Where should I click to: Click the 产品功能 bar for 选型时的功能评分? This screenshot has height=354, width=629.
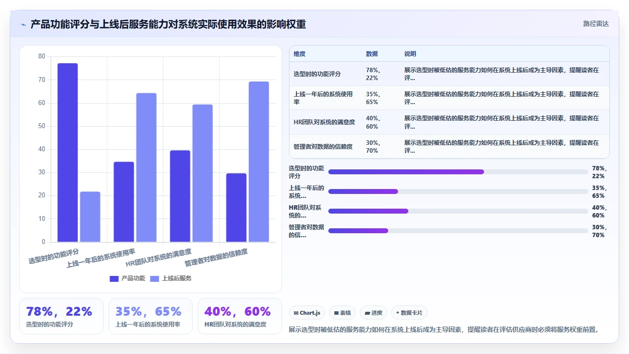(x=67, y=152)
